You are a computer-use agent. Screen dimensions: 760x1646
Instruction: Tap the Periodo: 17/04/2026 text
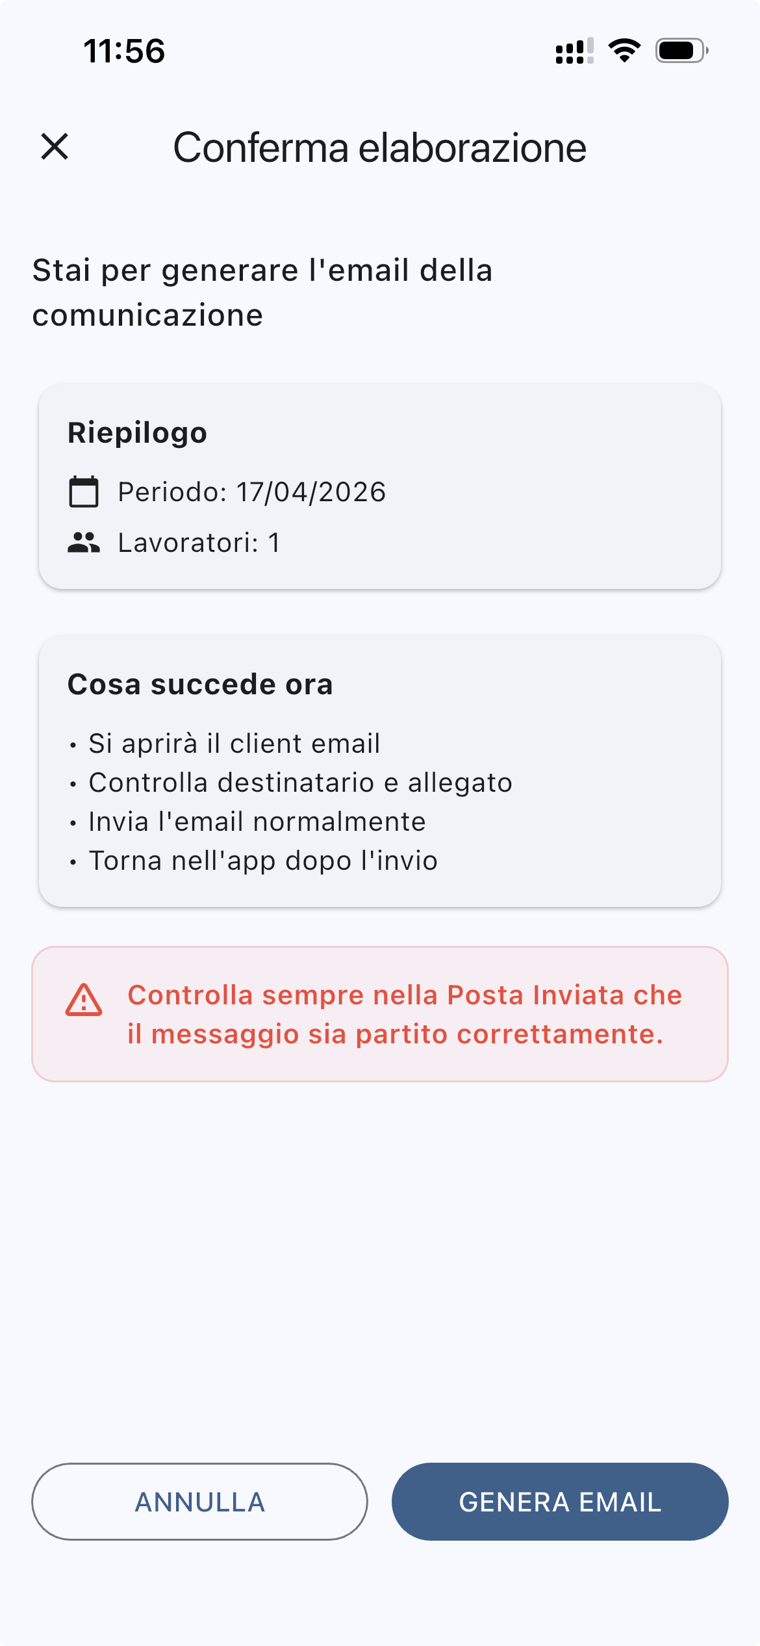pos(252,492)
